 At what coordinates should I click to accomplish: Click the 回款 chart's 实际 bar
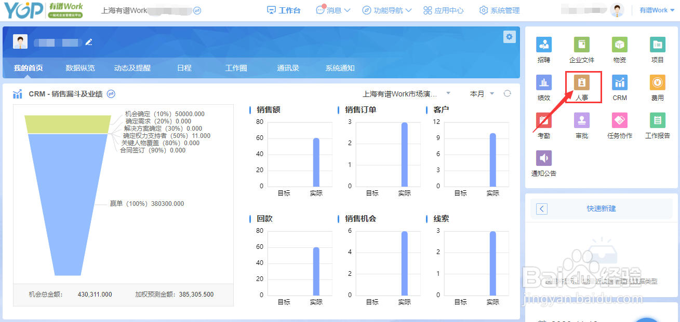coord(316,271)
